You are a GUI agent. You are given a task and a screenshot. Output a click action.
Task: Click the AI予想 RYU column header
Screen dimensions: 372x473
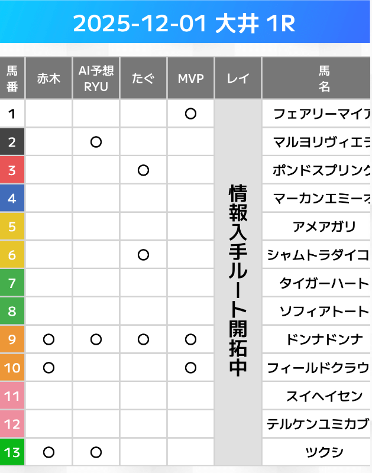point(96,78)
